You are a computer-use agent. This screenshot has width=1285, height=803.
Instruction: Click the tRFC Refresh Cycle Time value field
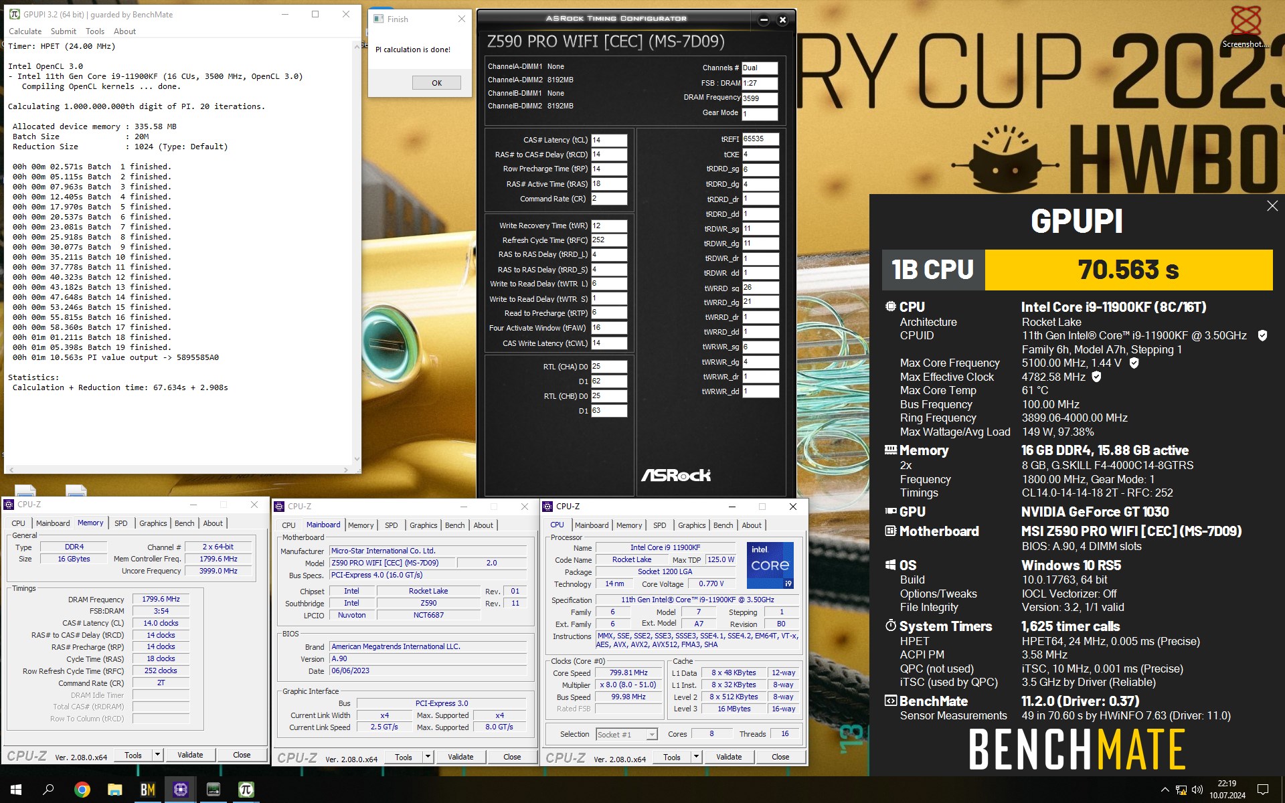coord(609,240)
